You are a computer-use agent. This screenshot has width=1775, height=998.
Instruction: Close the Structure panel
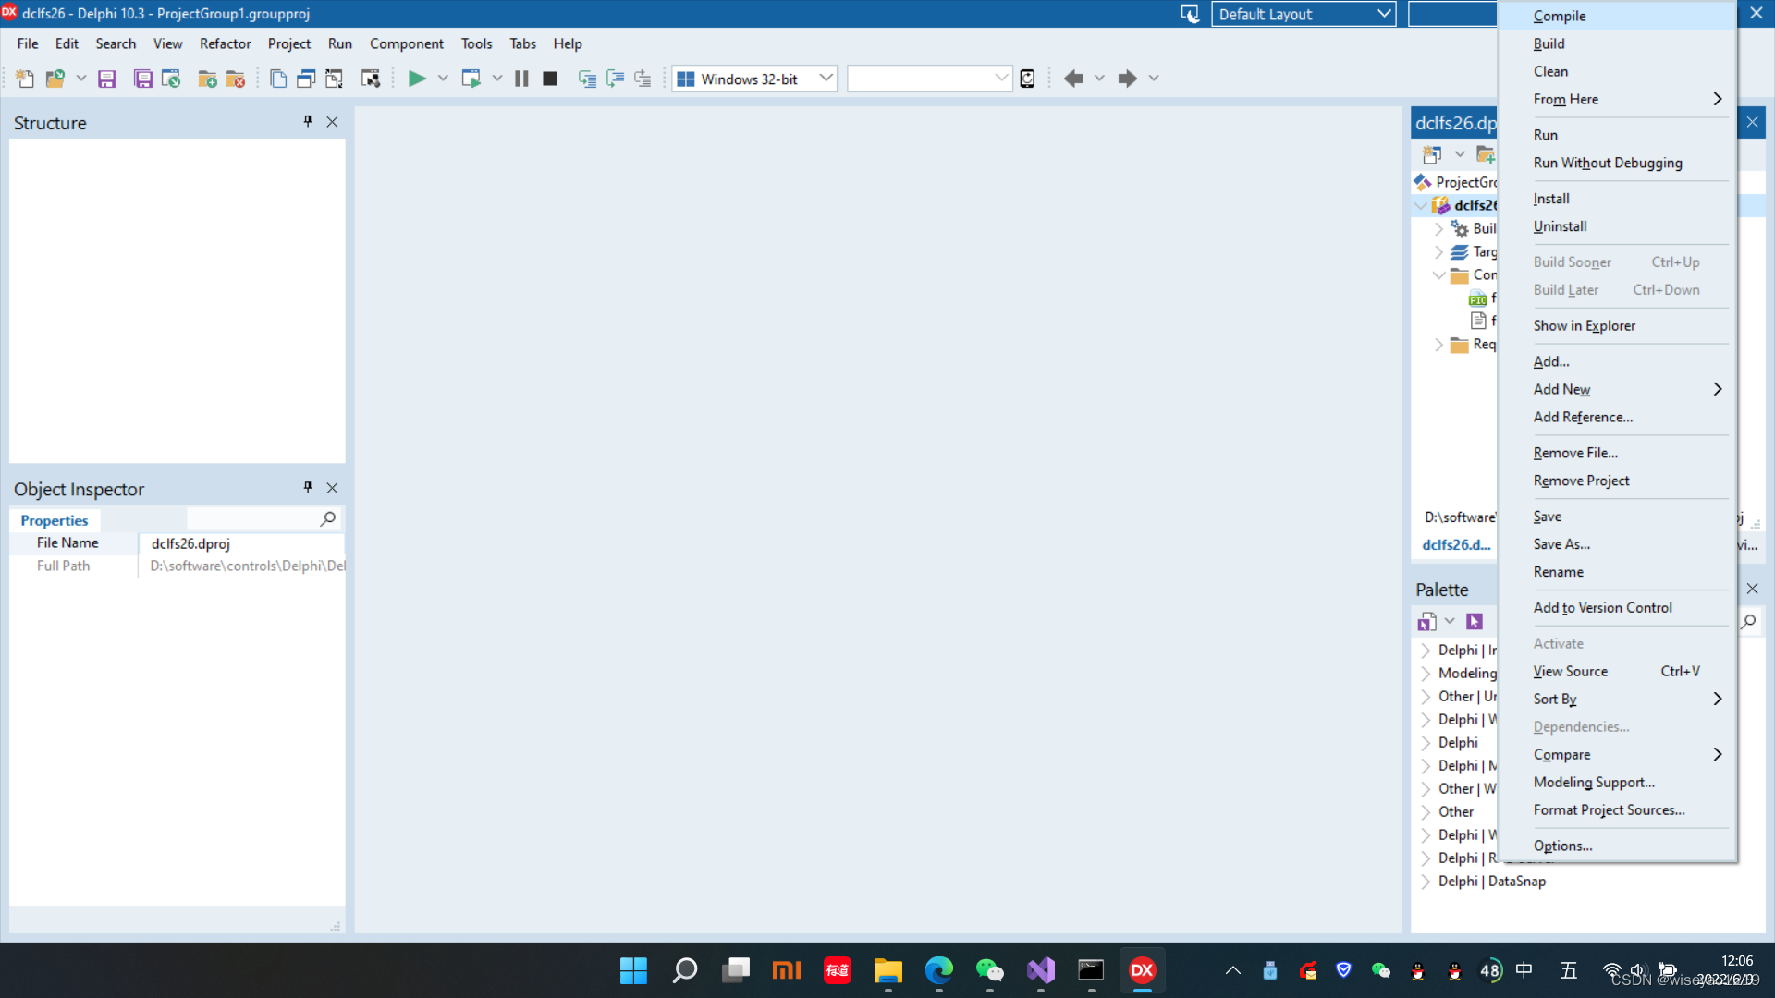(x=332, y=122)
